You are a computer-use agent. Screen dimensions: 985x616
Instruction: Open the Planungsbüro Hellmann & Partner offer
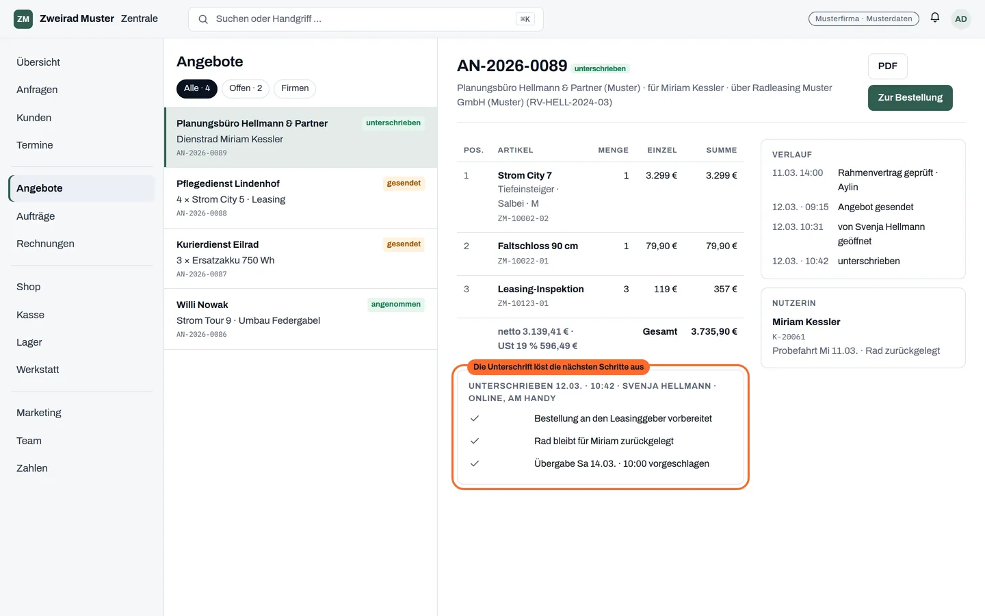(x=301, y=138)
